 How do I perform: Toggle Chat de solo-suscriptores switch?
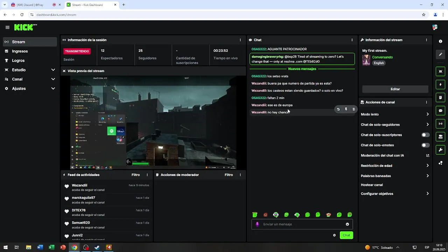(425, 135)
